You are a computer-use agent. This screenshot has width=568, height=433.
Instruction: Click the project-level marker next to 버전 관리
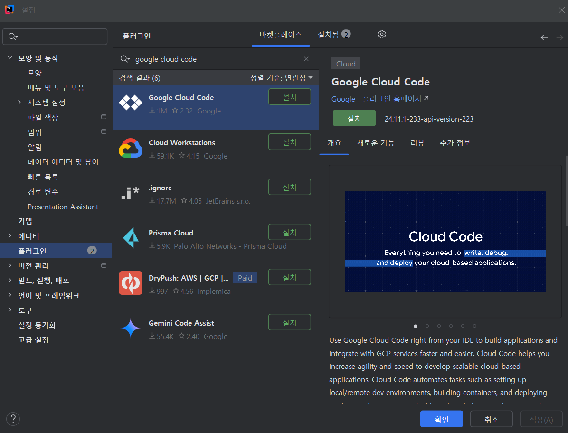point(104,265)
